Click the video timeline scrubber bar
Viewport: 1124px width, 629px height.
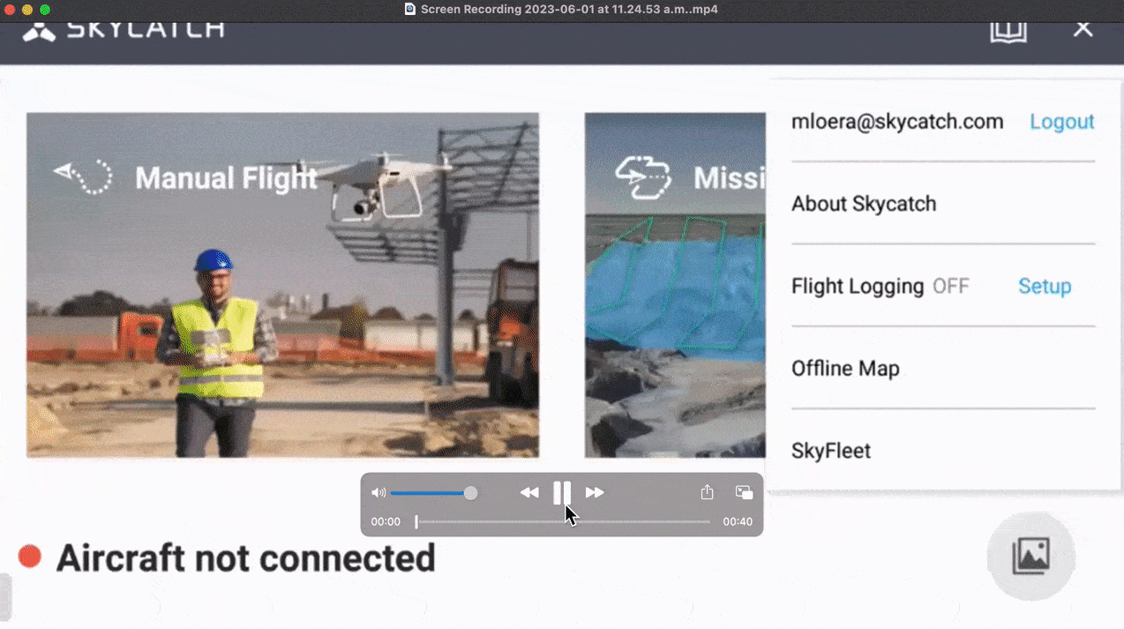(563, 521)
